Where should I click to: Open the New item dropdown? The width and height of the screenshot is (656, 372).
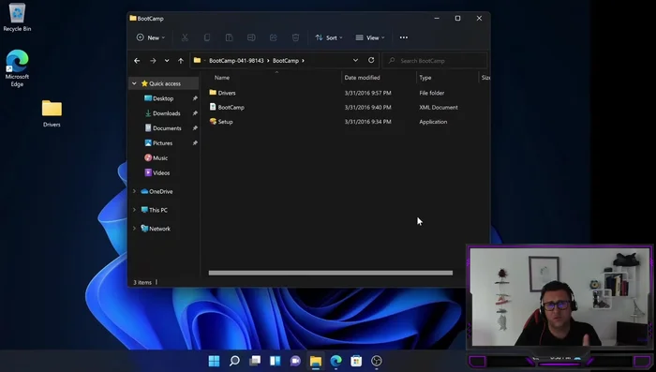point(151,37)
